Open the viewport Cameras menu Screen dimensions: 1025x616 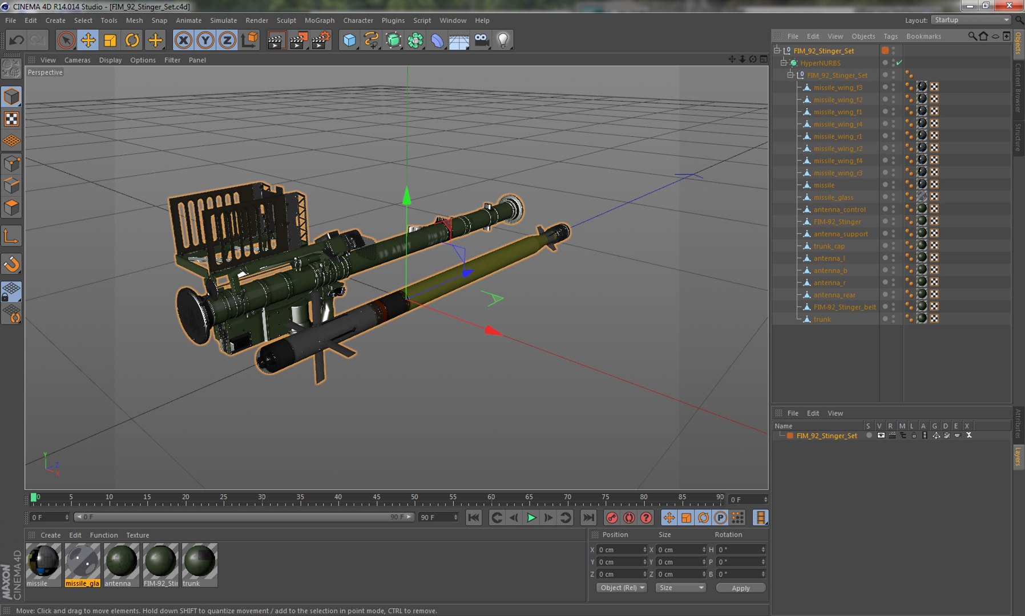point(77,60)
